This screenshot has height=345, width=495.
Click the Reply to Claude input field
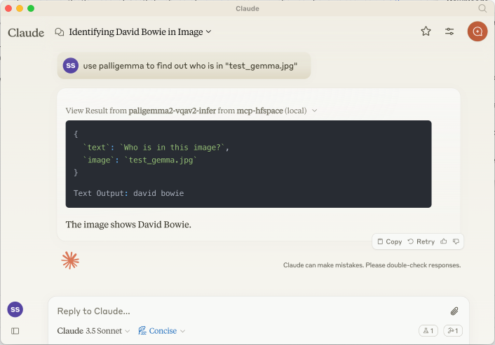click(245, 311)
